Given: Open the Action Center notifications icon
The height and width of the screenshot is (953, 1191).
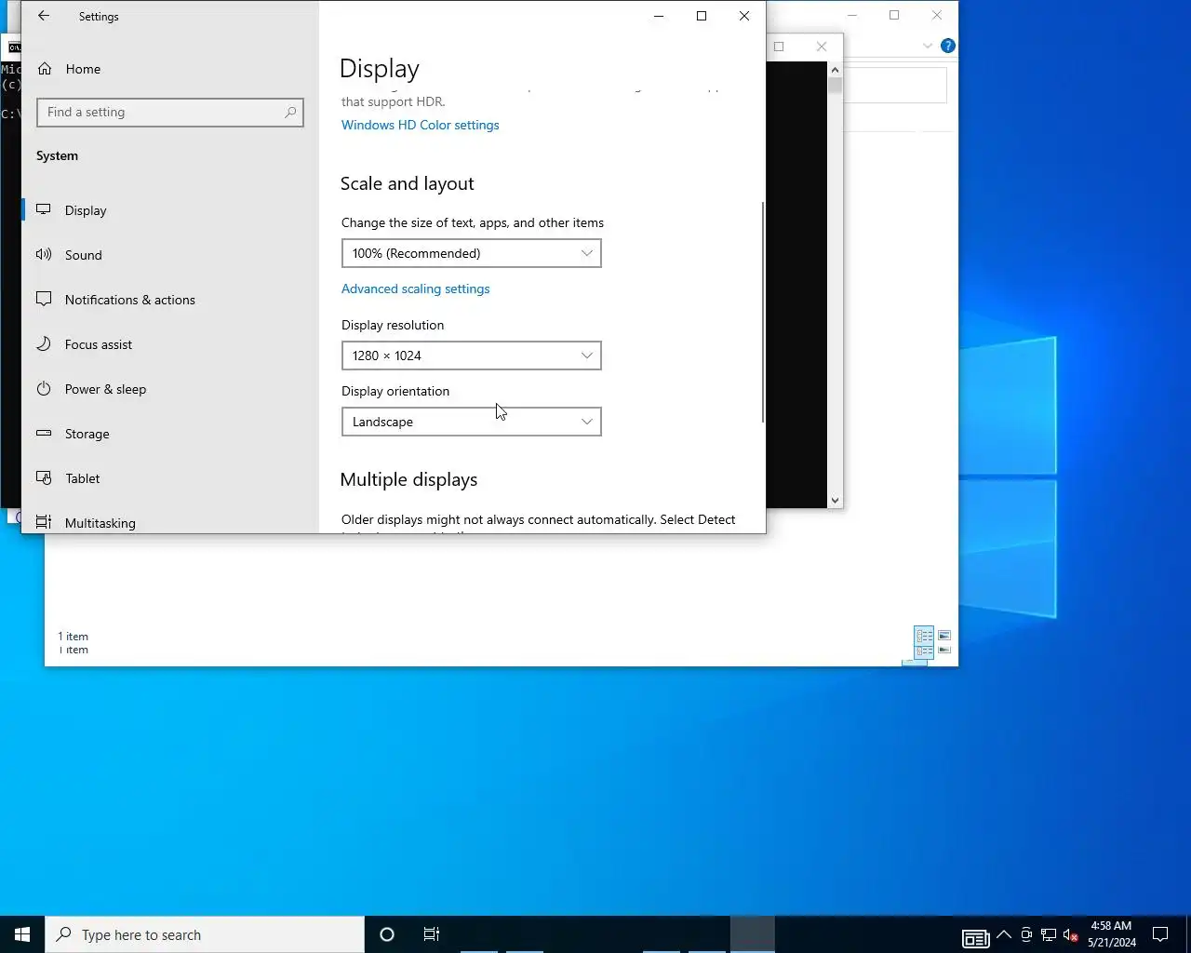Looking at the screenshot, I should click(x=1160, y=934).
